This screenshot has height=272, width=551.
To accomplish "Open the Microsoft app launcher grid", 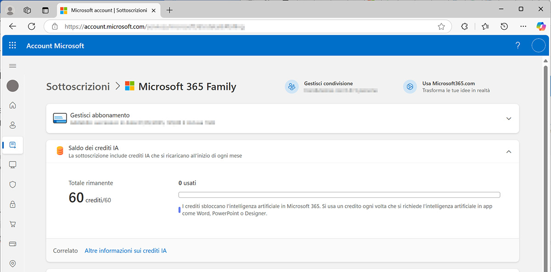I will [x=12, y=45].
